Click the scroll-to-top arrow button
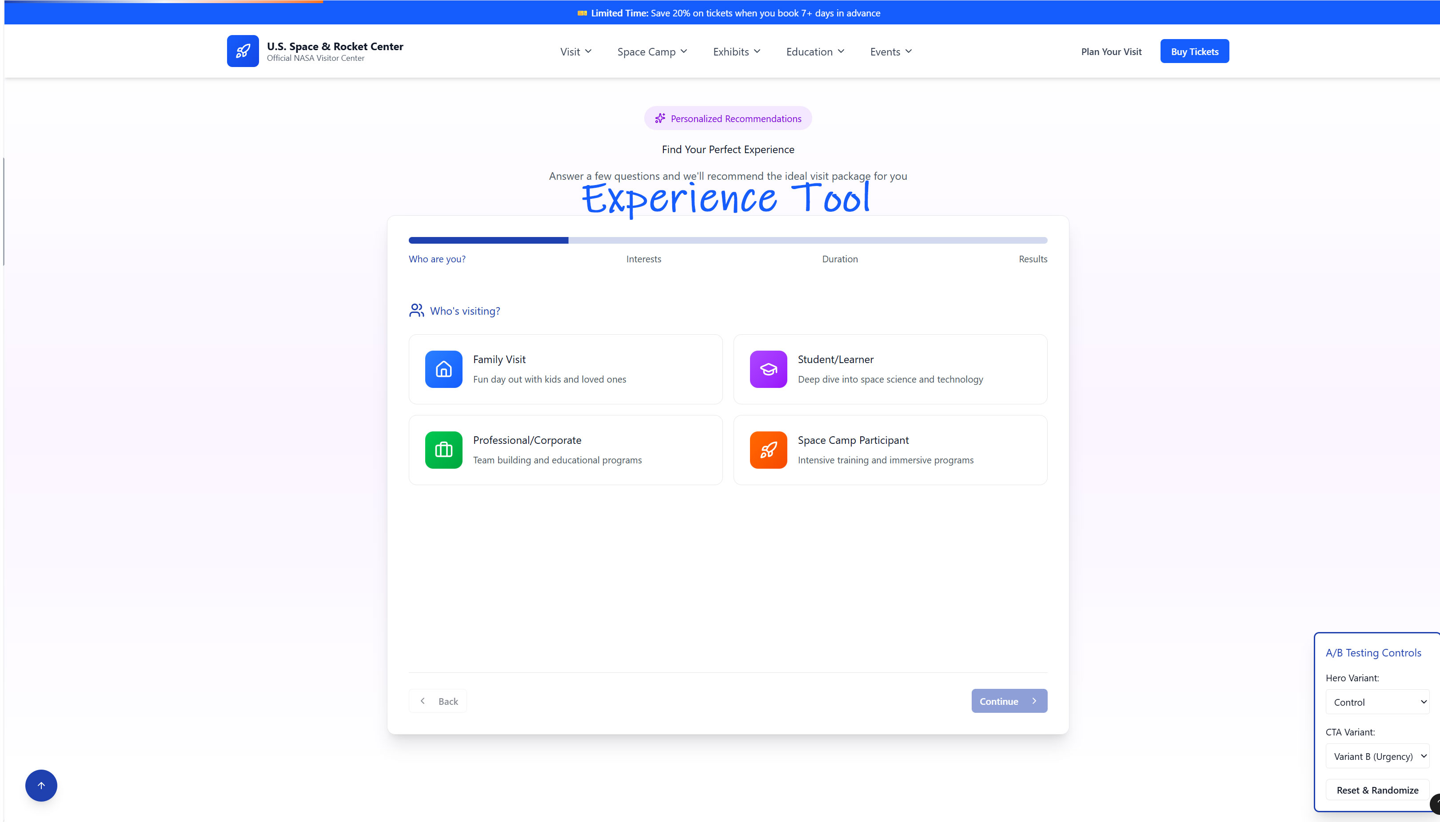 (x=41, y=785)
